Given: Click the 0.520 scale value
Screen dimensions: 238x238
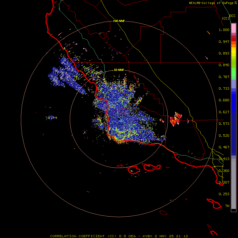Looking at the screenshot, I should pos(224,136).
